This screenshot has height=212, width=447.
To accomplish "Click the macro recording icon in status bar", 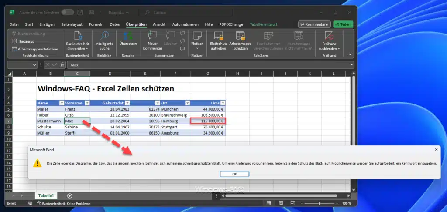I will [x=30, y=203].
